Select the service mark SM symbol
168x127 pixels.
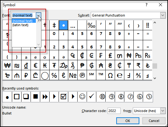[91, 75]
